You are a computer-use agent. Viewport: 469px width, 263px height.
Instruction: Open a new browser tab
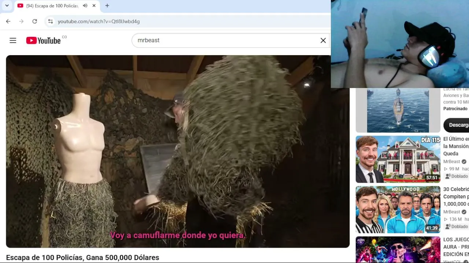[x=107, y=6]
